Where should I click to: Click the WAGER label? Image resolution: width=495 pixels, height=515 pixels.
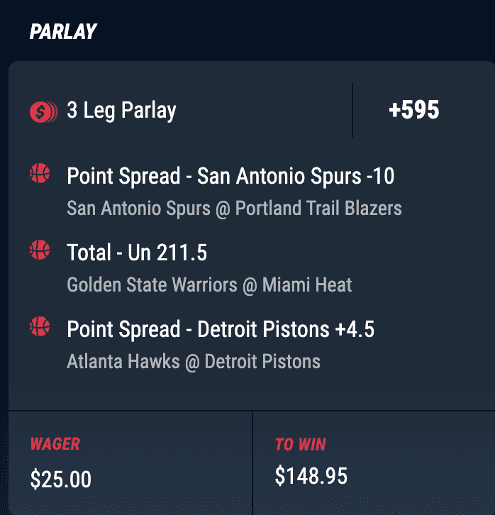click(55, 444)
